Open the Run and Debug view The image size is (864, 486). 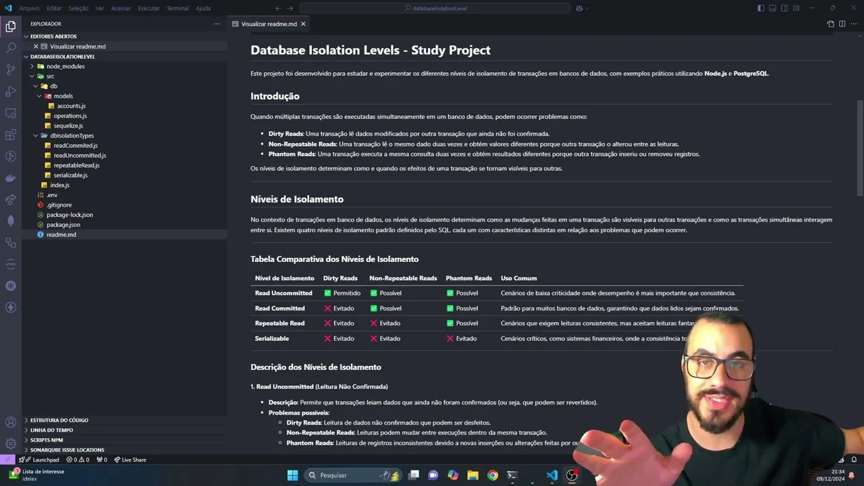pos(11,91)
